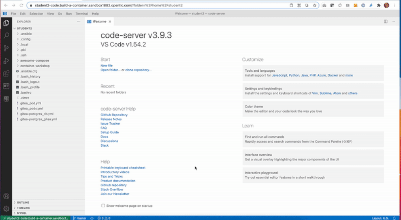Screen dimensions: 401x220
Task: Open the Run and Debug view
Action: pos(6,61)
